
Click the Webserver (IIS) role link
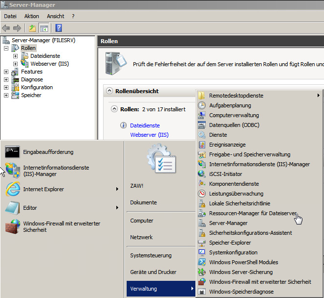(149, 135)
